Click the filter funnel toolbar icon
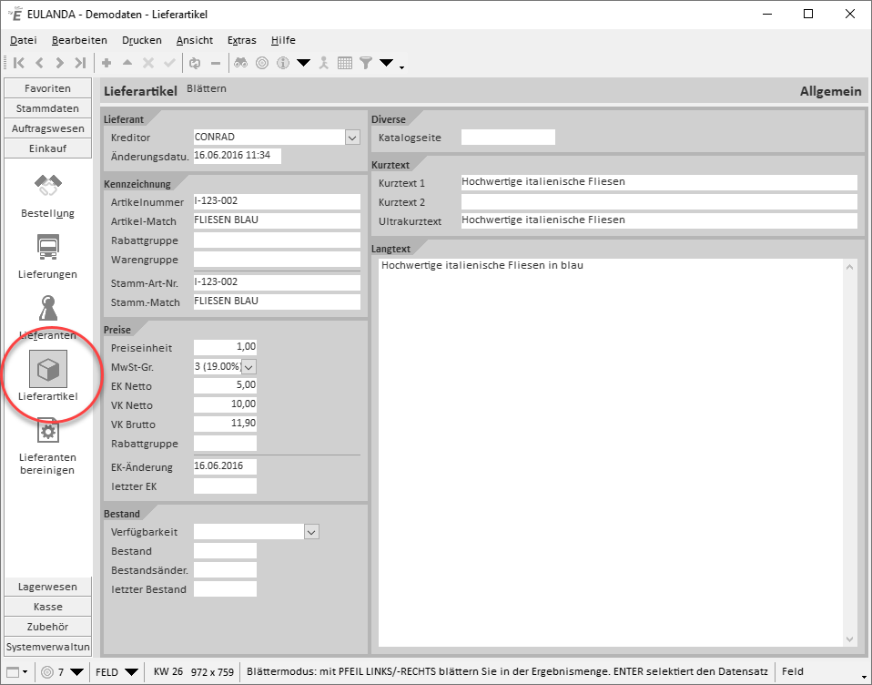 [365, 63]
